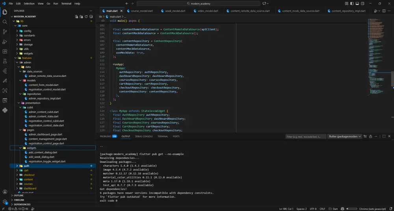Screen dimensions: 394x211
Task: Click the New File icon in Explorer header
Action: pos(76,16)
